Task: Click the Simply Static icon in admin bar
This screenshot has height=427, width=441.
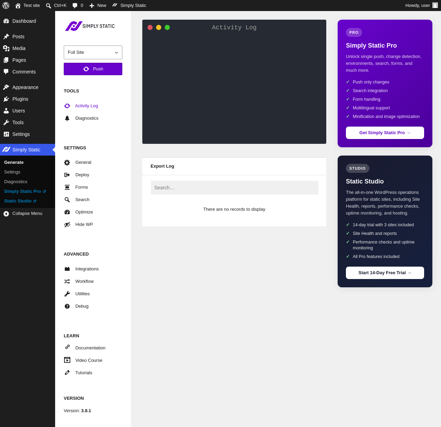Action: pyautogui.click(x=115, y=5)
